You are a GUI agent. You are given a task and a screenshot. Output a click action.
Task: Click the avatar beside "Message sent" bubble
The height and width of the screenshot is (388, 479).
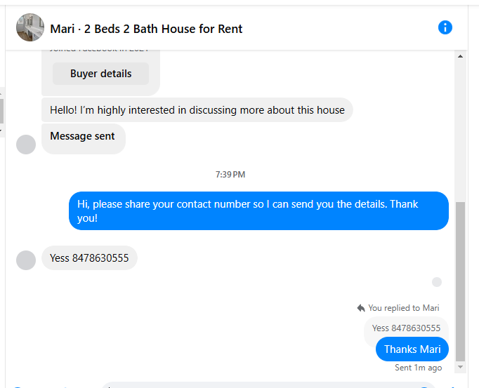[x=26, y=145]
